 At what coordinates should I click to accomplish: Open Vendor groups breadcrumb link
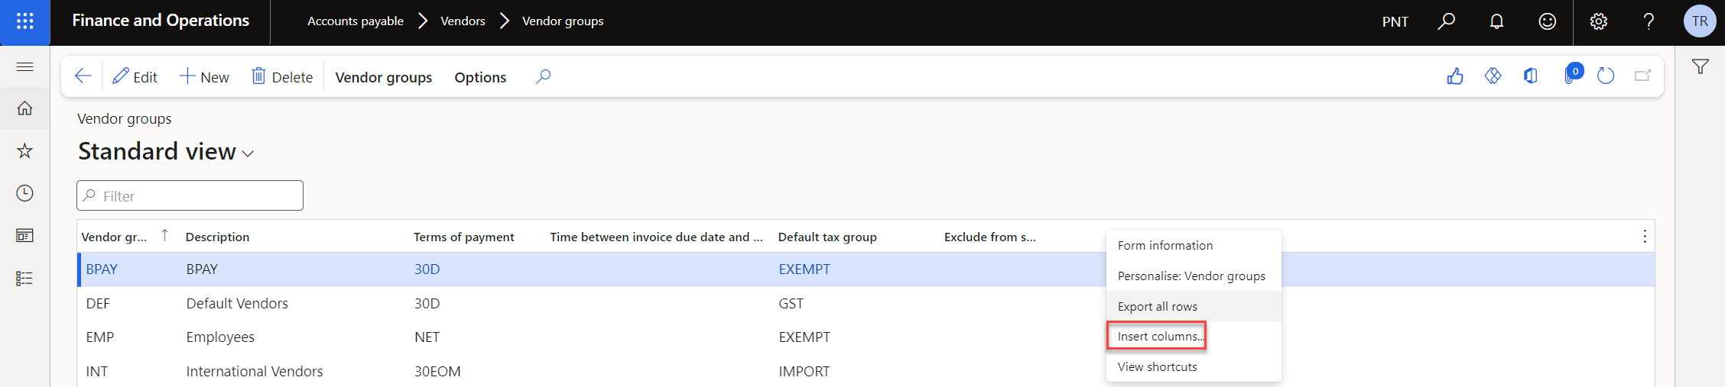point(563,21)
